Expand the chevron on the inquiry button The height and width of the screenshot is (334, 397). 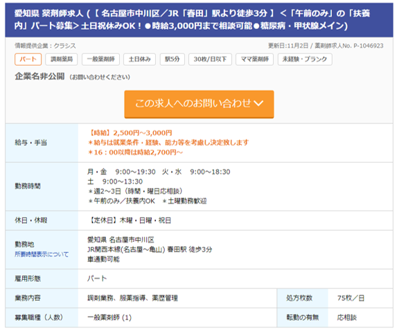tap(258, 103)
